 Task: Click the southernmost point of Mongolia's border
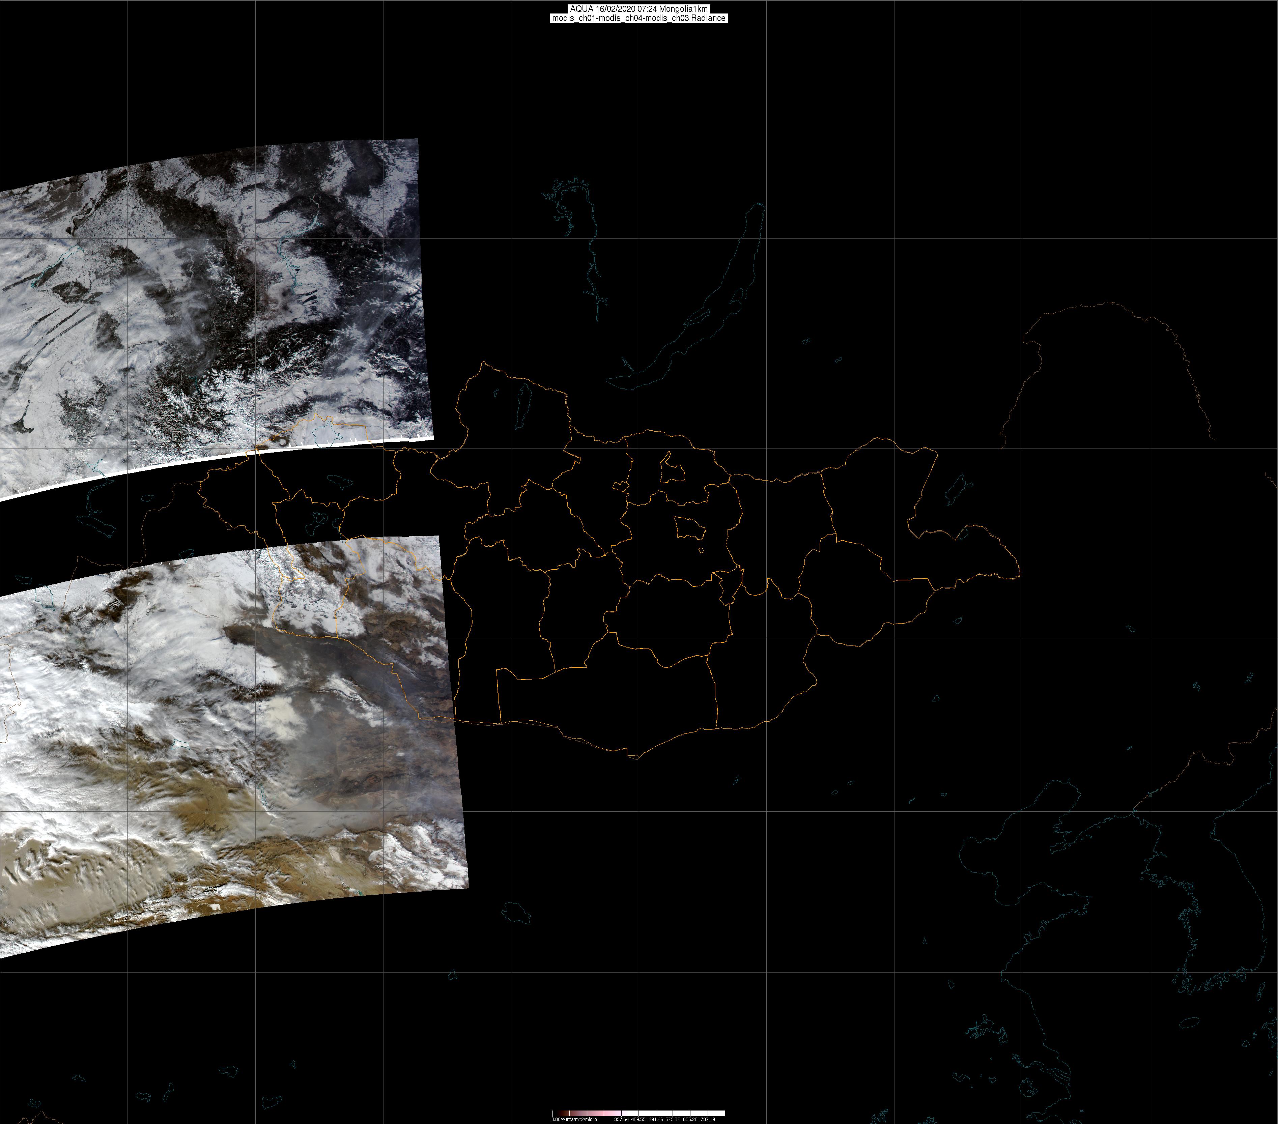tap(638, 758)
